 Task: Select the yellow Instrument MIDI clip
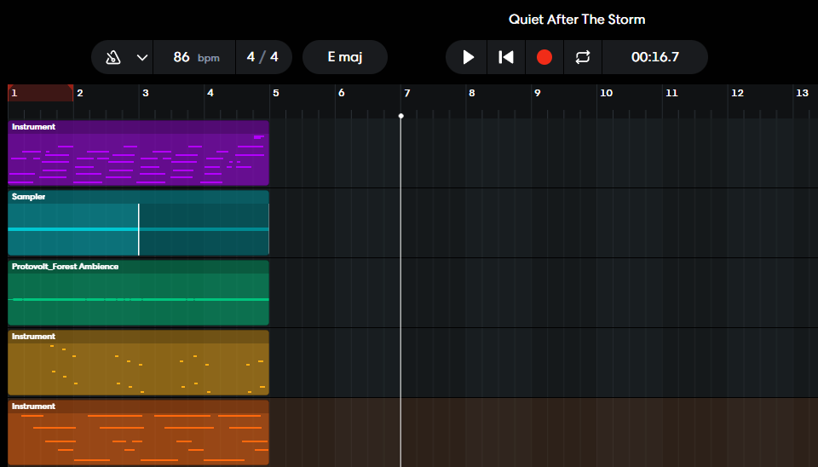pos(138,363)
